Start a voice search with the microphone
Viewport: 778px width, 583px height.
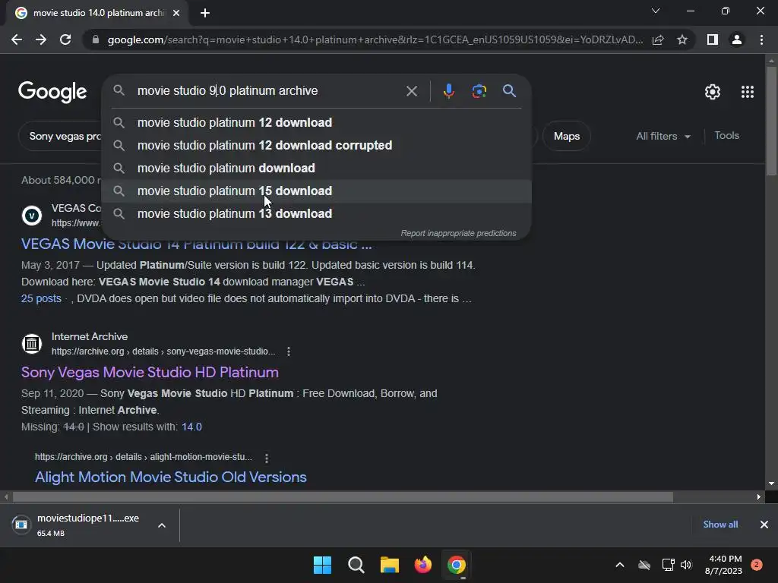448,91
